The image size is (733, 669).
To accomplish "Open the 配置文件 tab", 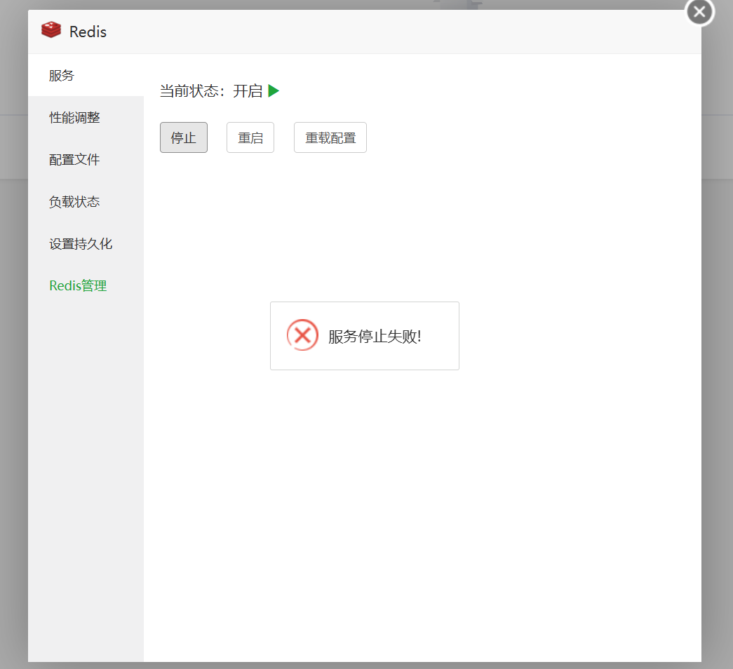I will point(86,159).
